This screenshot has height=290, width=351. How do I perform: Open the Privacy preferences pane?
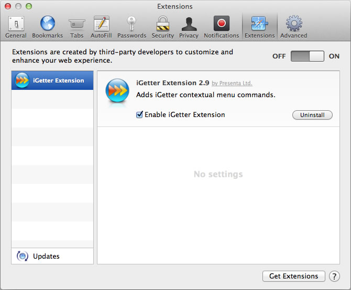pyautogui.click(x=189, y=27)
